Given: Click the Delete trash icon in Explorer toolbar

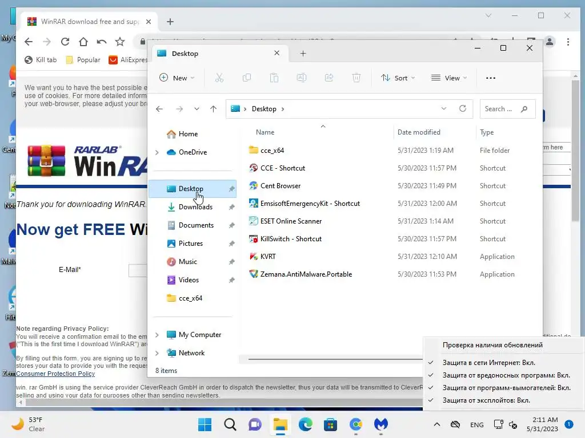Looking at the screenshot, I should [x=356, y=78].
